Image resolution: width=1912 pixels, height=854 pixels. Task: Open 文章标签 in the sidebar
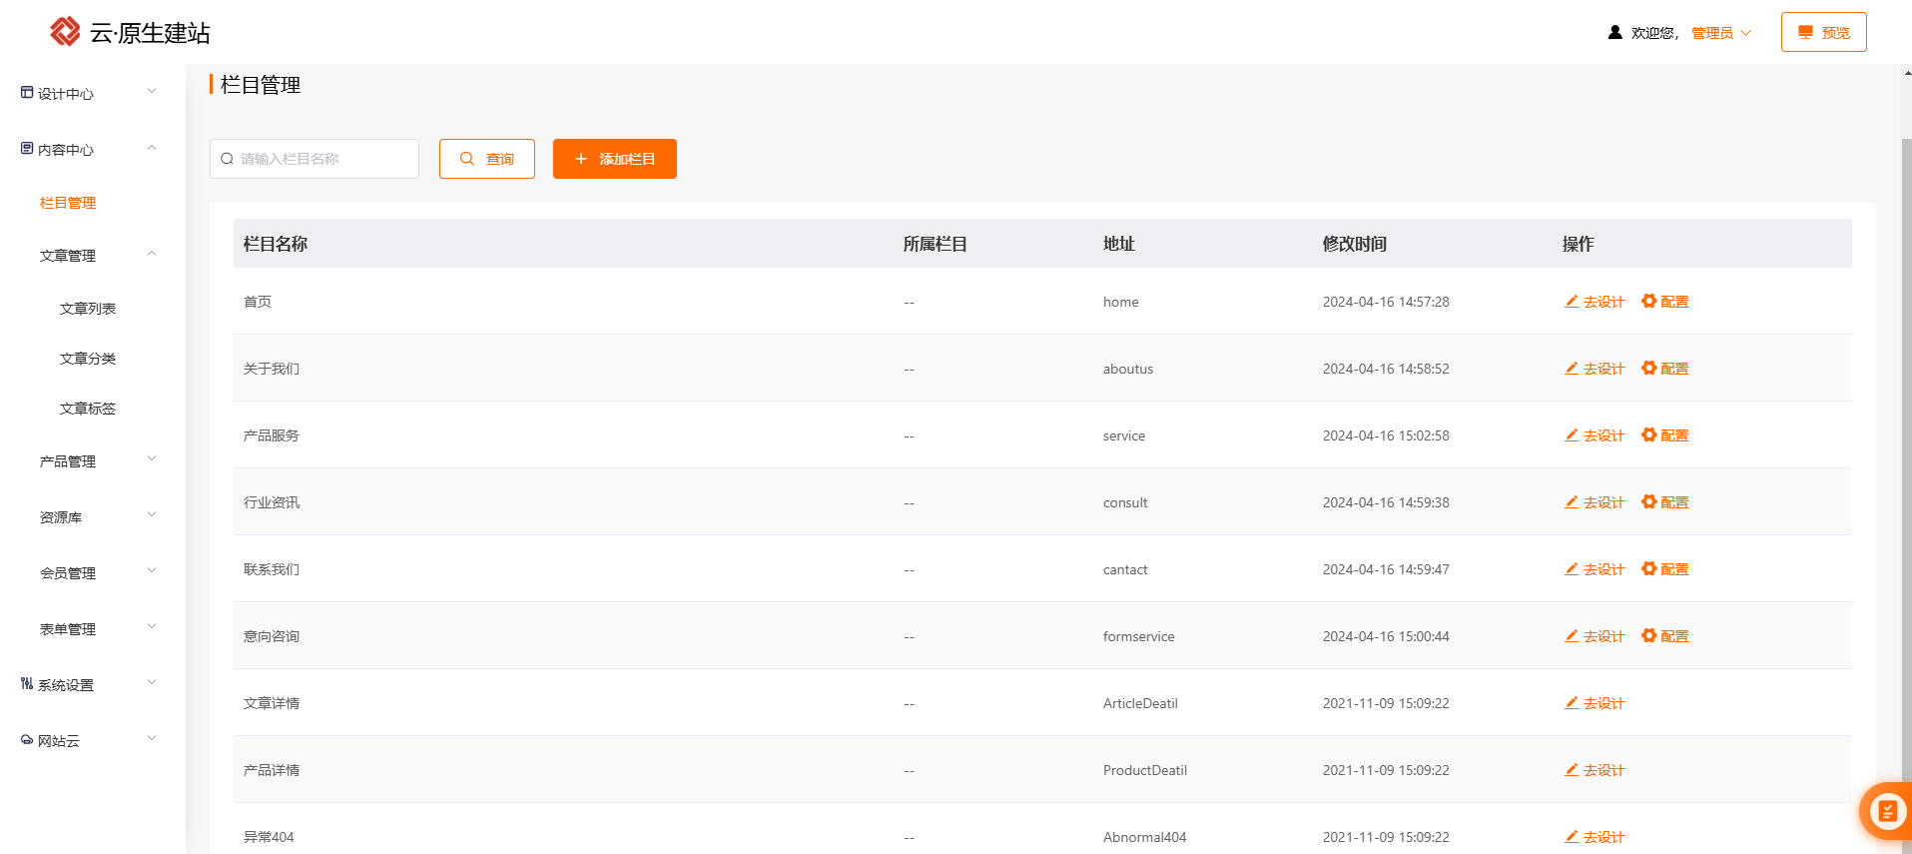(88, 409)
